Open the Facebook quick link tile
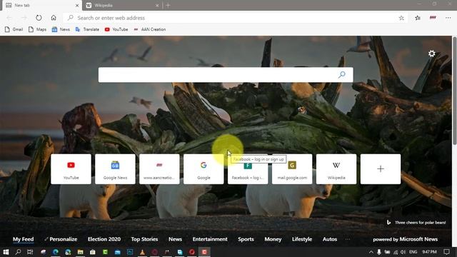The image size is (457, 257). (x=248, y=169)
